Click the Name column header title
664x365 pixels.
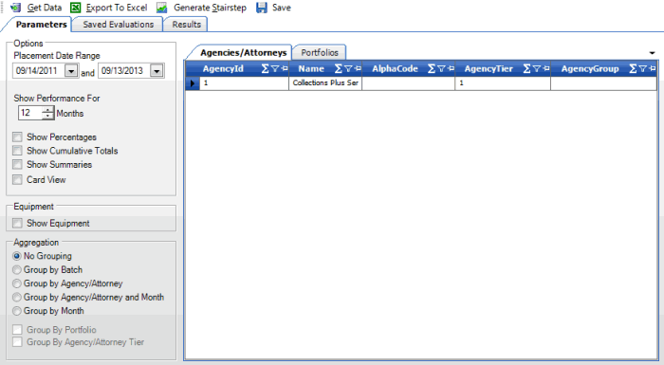(311, 68)
